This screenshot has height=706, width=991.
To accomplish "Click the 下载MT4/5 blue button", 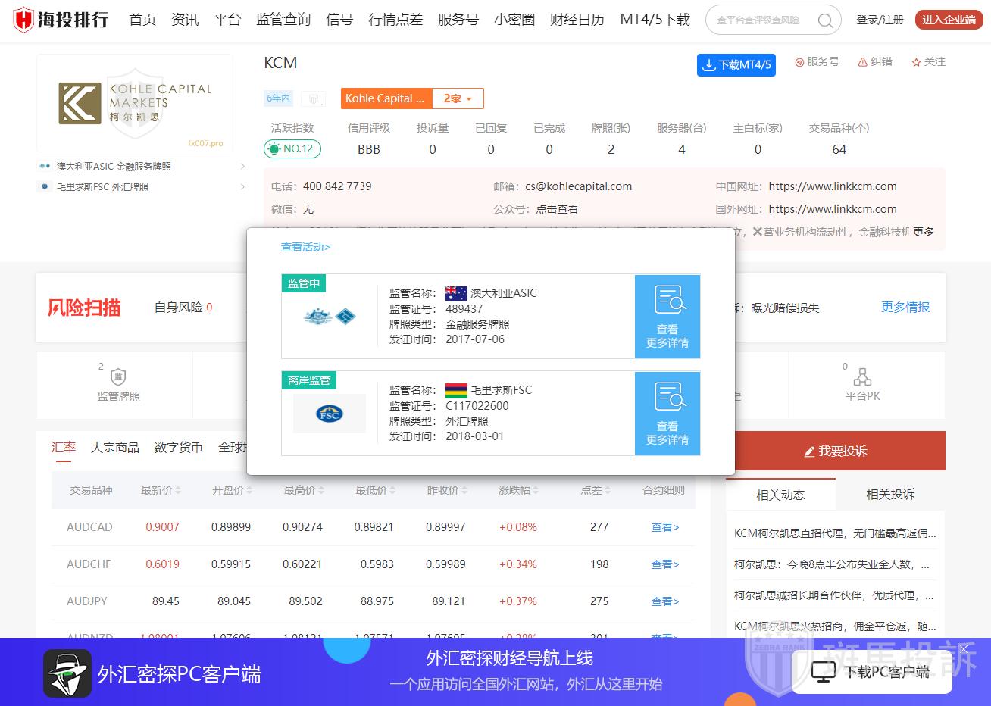I will coord(736,65).
